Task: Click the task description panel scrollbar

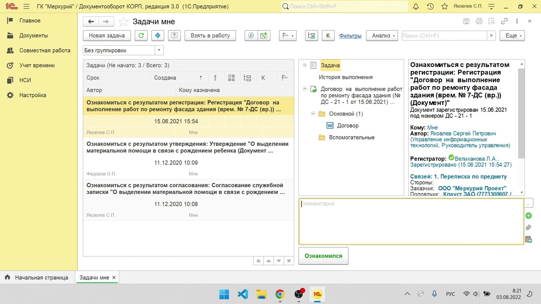Action: (x=522, y=113)
